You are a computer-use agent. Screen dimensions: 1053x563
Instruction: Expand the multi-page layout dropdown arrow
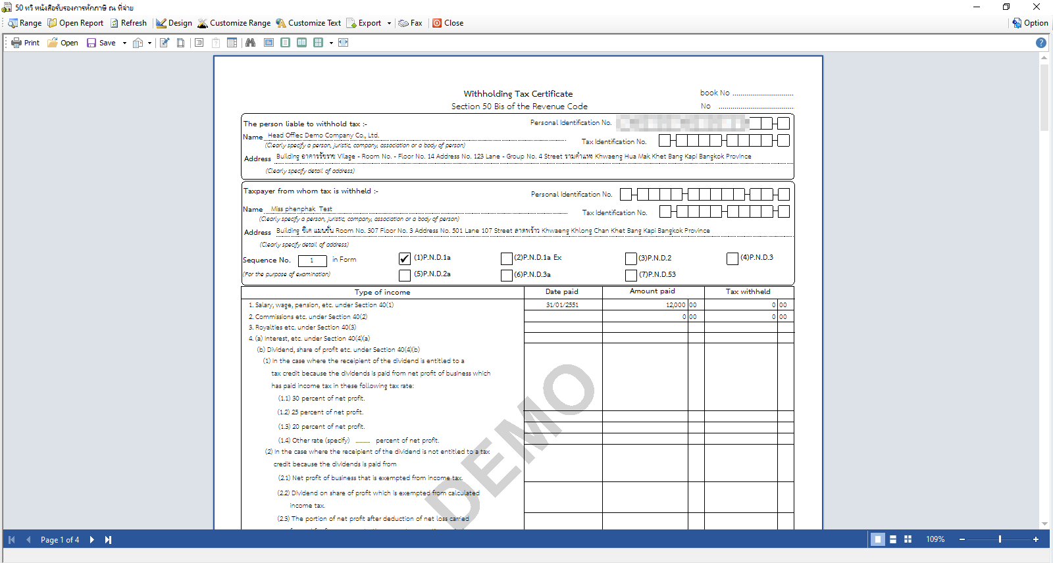[x=331, y=43]
